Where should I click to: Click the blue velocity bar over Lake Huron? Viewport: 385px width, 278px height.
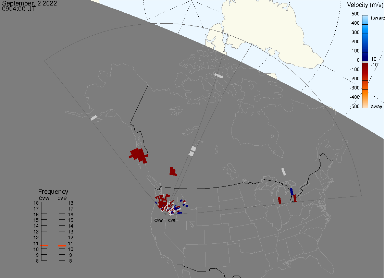click(x=292, y=192)
